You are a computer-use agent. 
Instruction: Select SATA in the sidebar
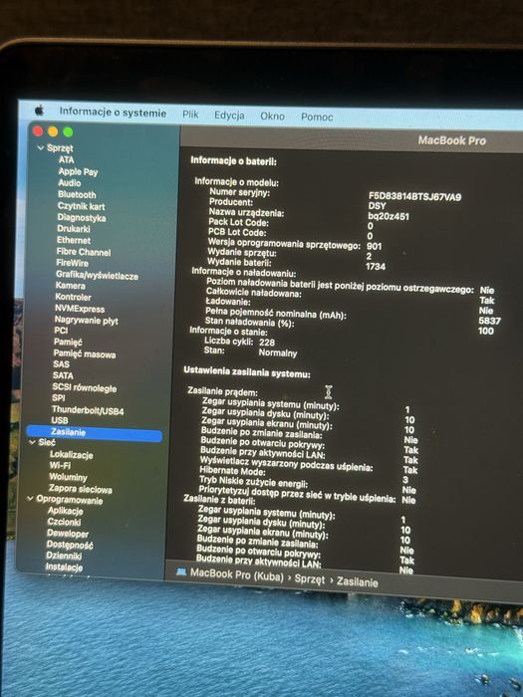click(63, 375)
